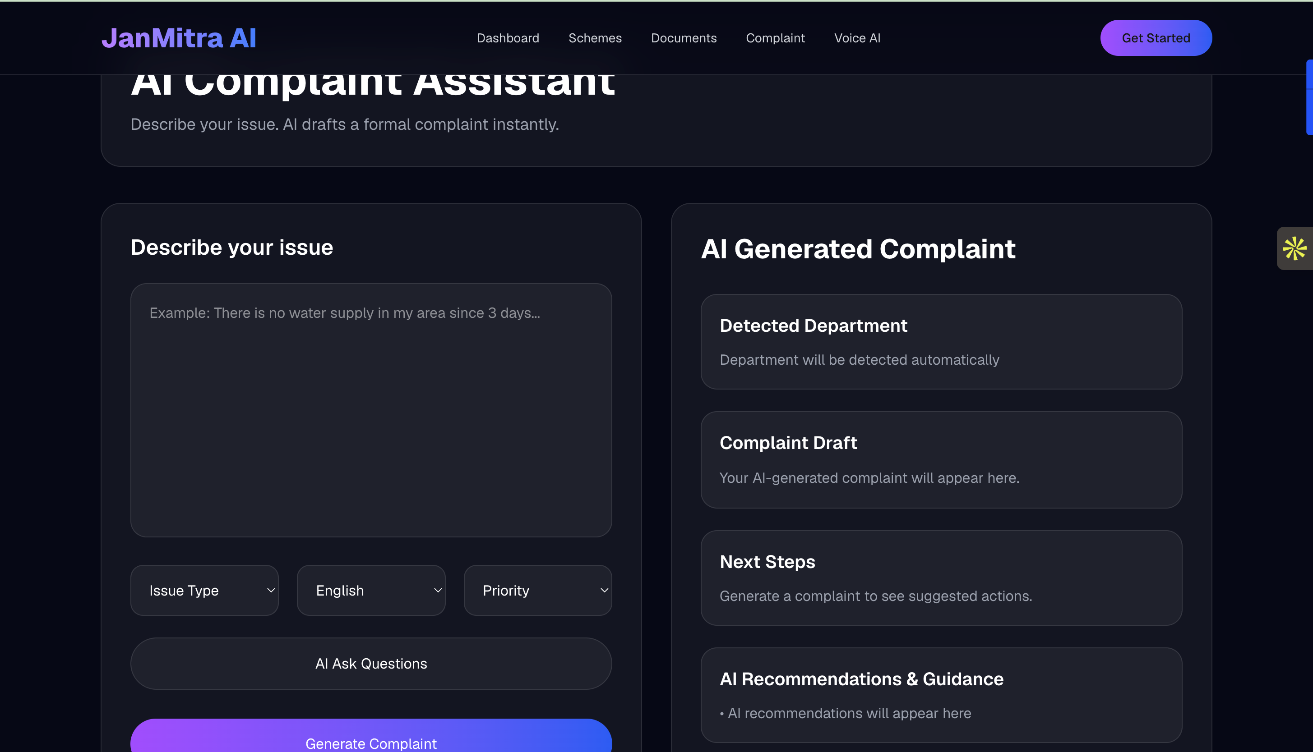The image size is (1313, 752).
Task: Click the Next Steps heading
Action: click(x=767, y=562)
